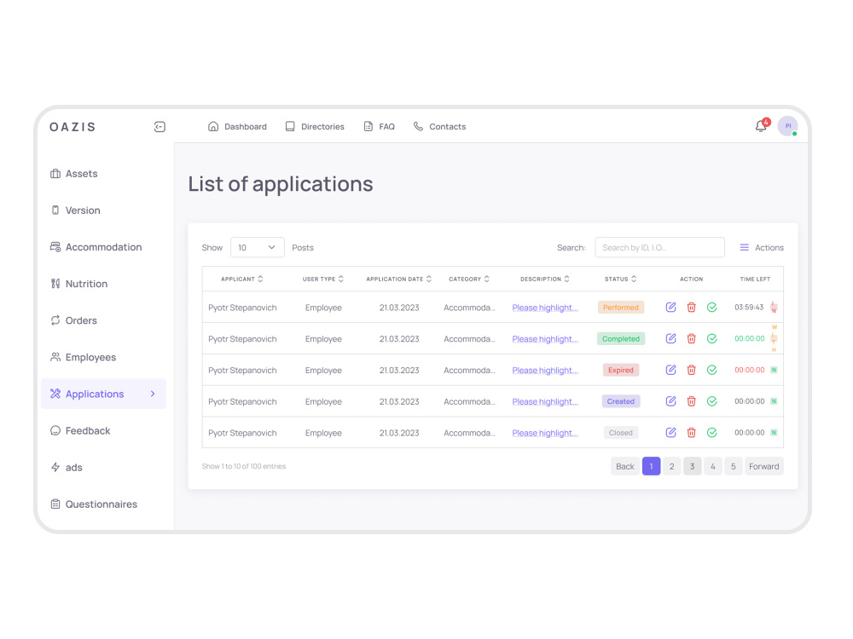Image resolution: width=853 pixels, height=639 pixels.
Task: Approve the Performed application with checkmark
Action: (x=712, y=307)
